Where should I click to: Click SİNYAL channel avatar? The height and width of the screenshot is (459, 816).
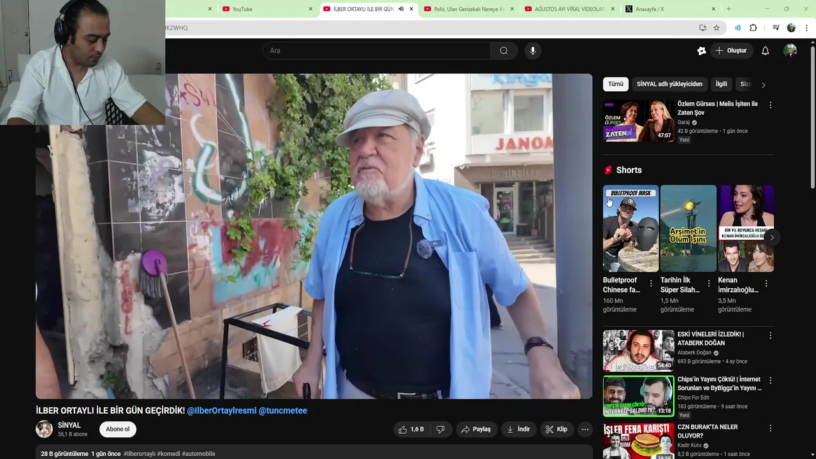tap(44, 429)
